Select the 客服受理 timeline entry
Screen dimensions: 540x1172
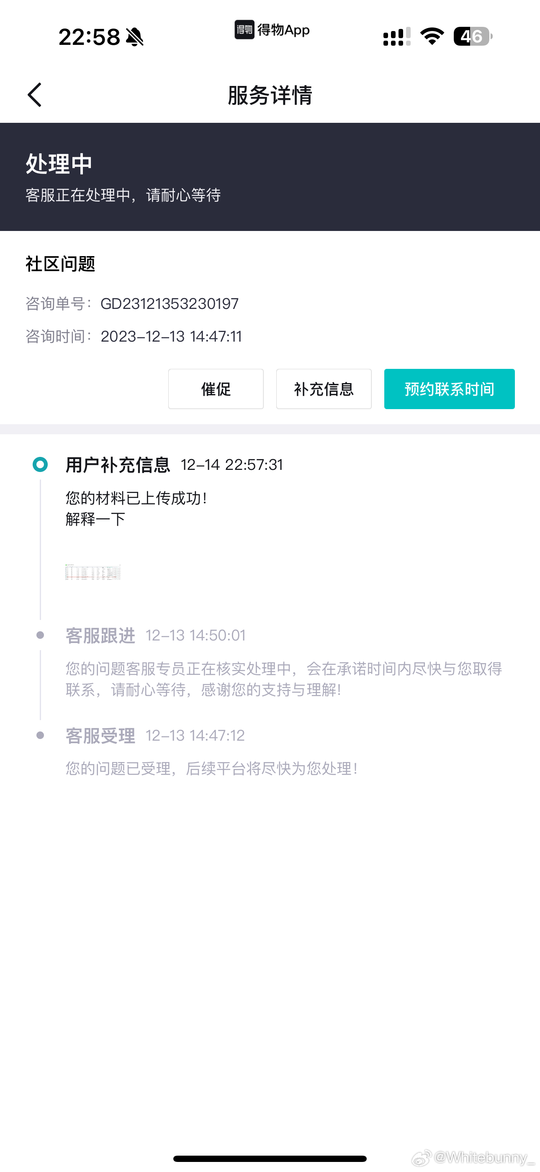[100, 735]
